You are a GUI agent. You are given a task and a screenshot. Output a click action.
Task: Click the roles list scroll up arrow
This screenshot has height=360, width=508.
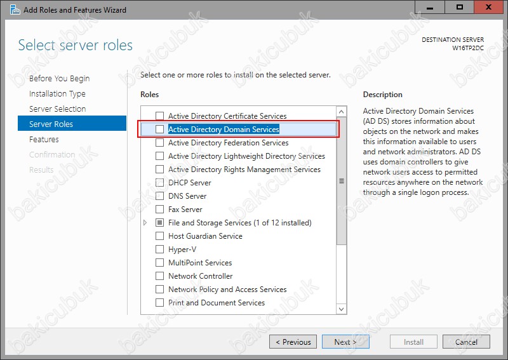(x=341, y=112)
